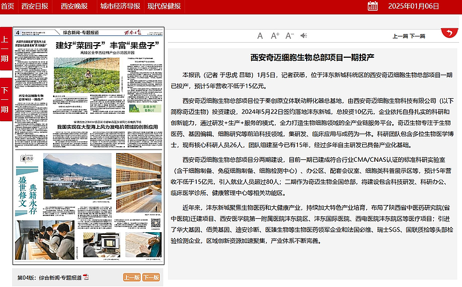Screen dimensions: 462x287
Task: Click the QR code on newspaper page
Action: tap(156, 223)
